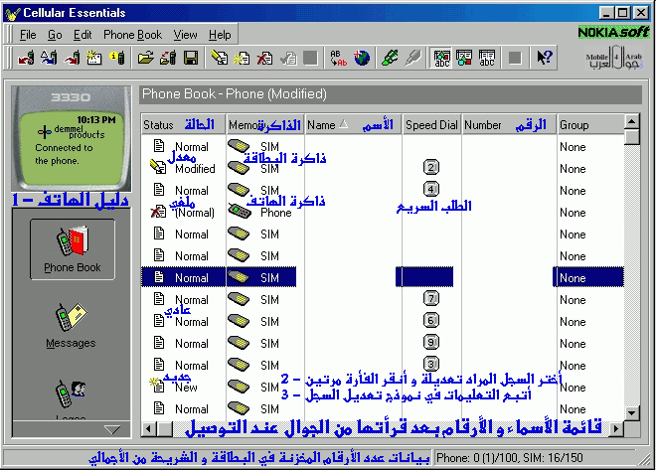
Task: Click the vertical scrollbar down arrow
Action: [632, 413]
